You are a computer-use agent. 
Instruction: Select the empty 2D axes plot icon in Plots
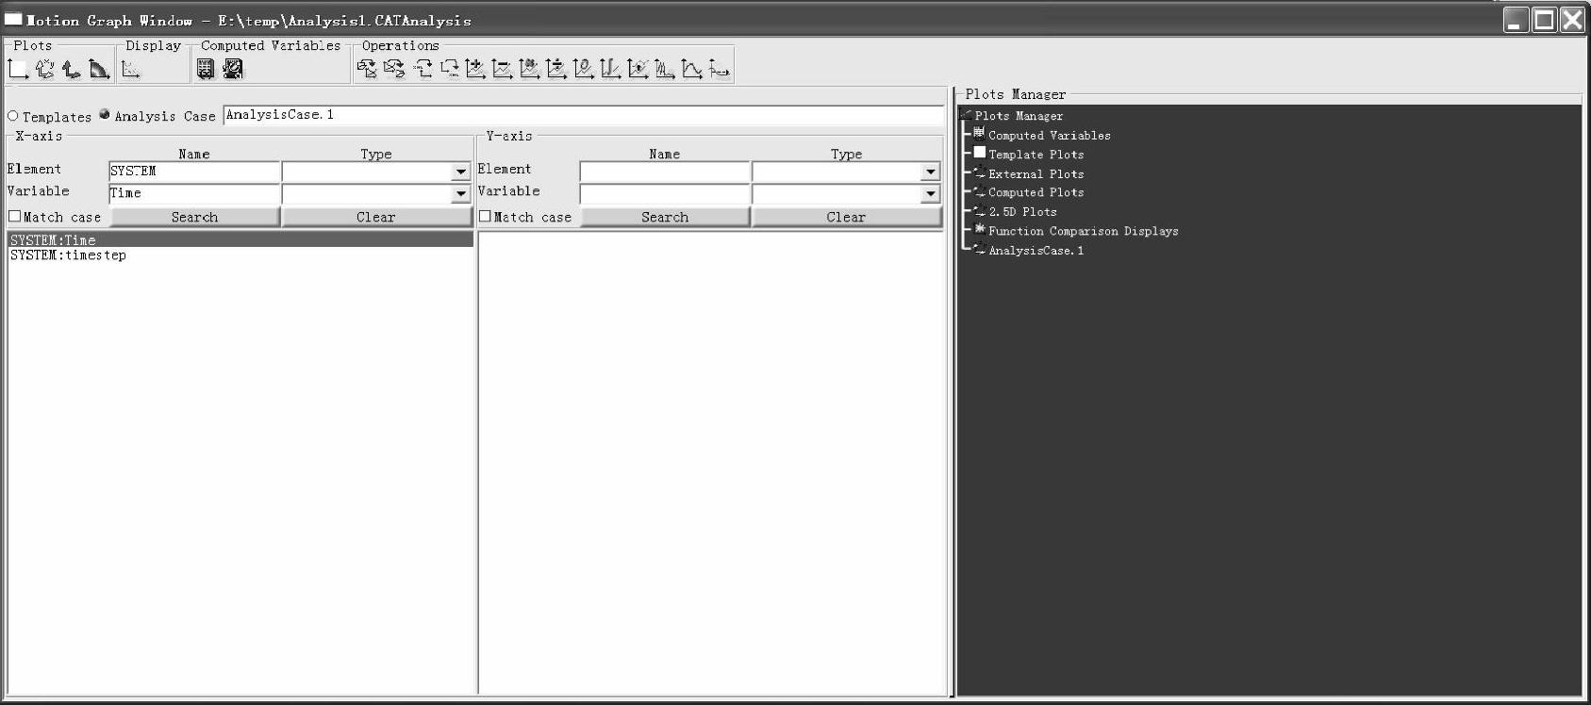pos(18,69)
